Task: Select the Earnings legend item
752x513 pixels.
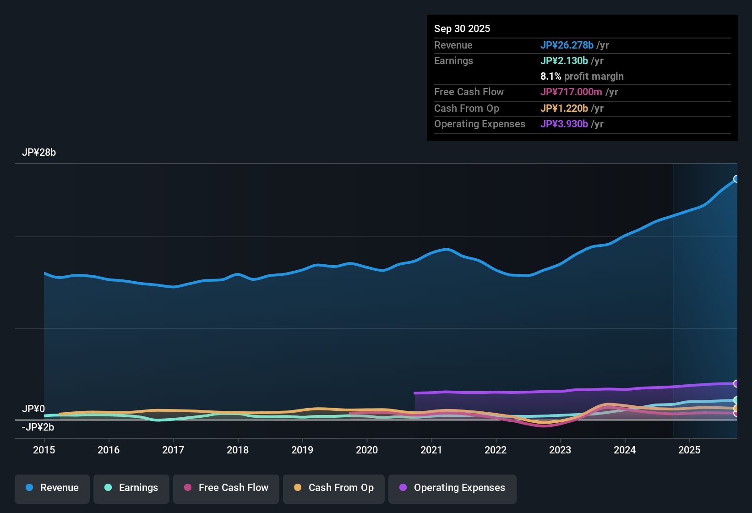Action: [x=131, y=488]
